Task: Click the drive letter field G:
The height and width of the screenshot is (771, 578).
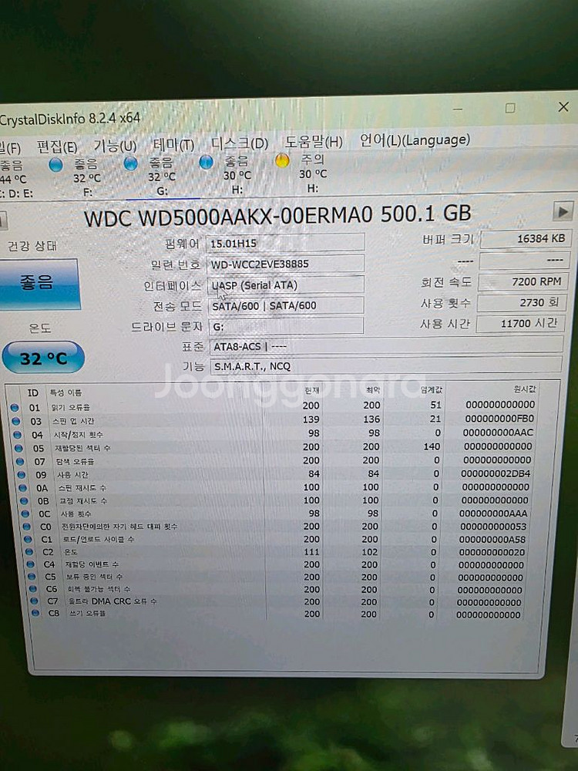Action: pos(286,326)
